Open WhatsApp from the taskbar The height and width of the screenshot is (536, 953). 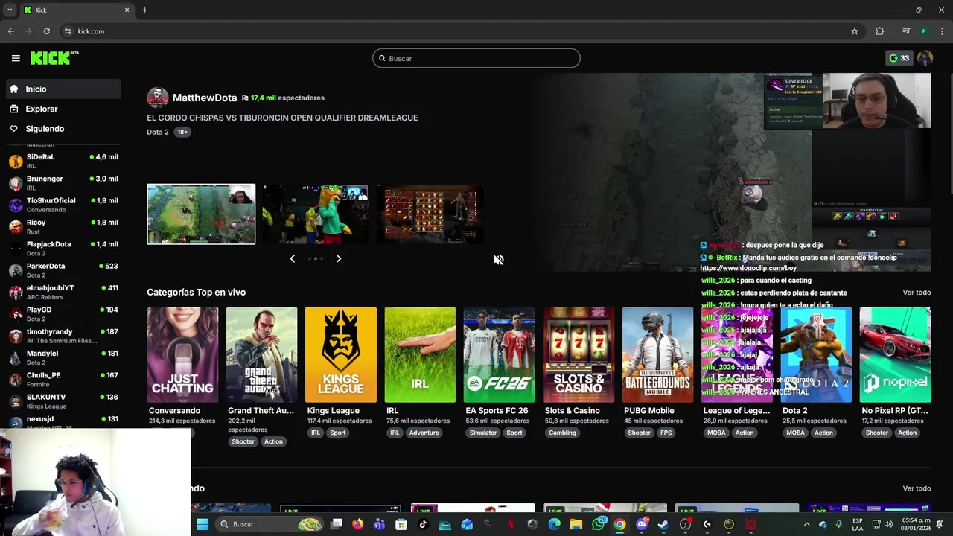[598, 524]
